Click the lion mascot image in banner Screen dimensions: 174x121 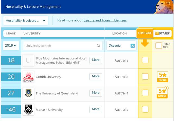click(x=164, y=7)
